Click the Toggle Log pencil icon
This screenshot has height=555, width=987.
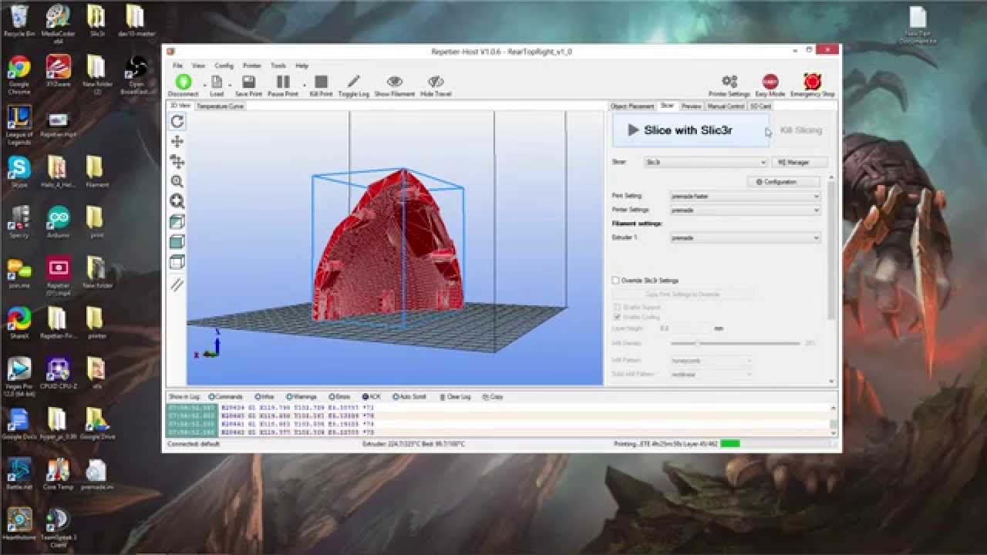[353, 82]
